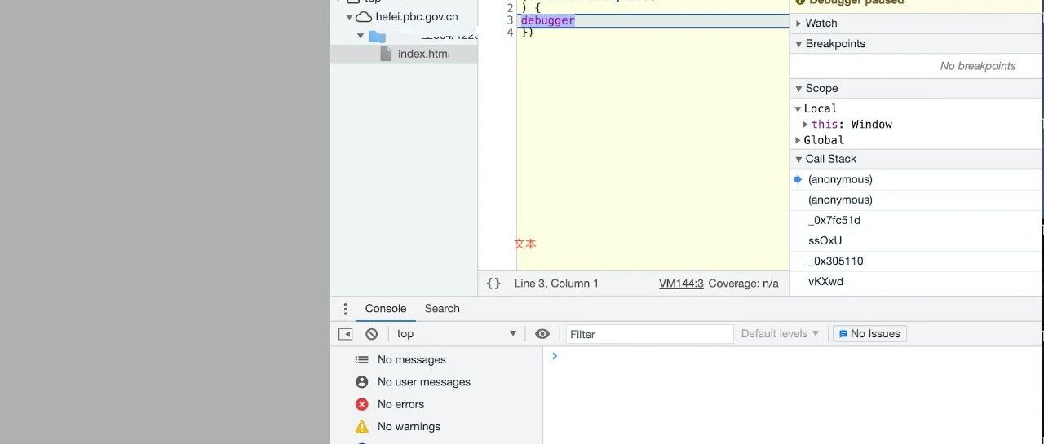Expand the Breakpoints section

[799, 44]
